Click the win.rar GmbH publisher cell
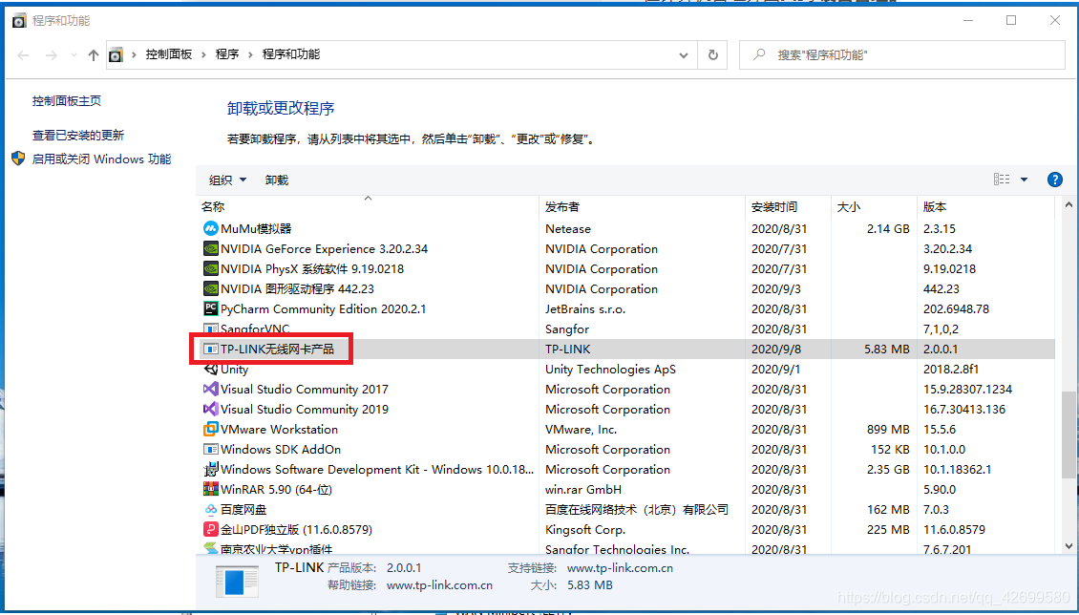1079x615 pixels. click(x=583, y=490)
